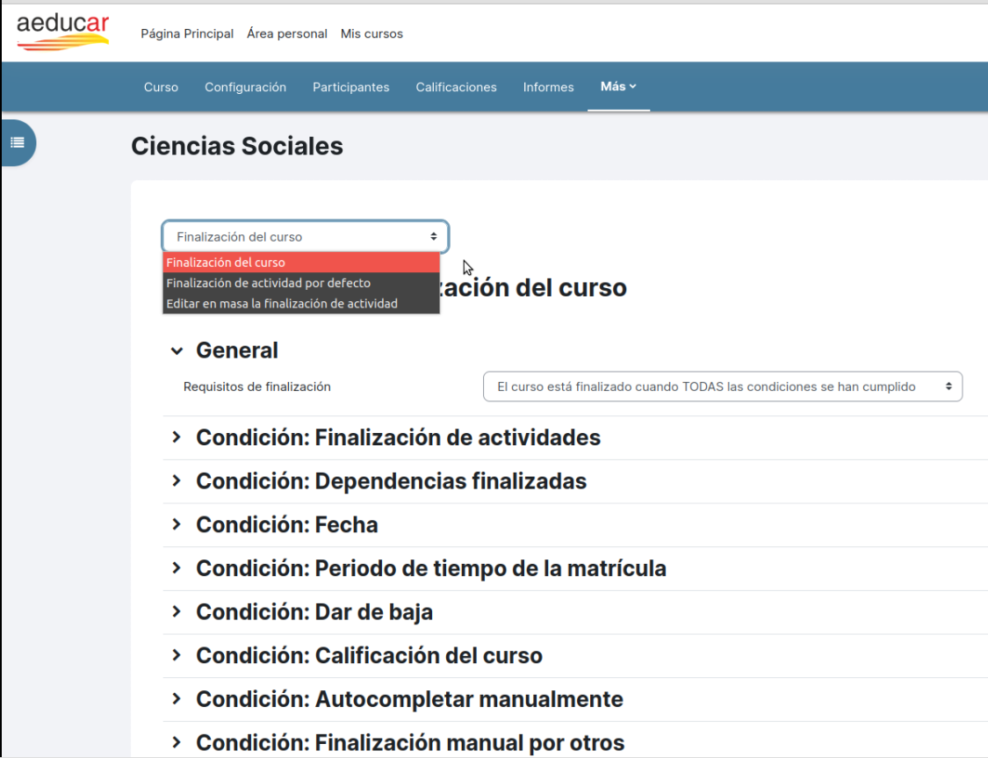
Task: Expand Condición: Finalización manual por otros
Action: (x=177, y=742)
